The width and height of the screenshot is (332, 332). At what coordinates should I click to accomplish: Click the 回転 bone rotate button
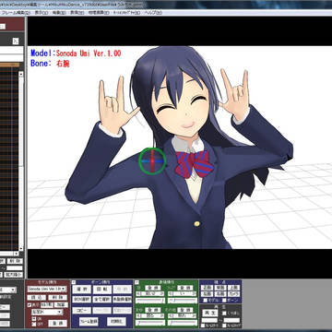102,290
